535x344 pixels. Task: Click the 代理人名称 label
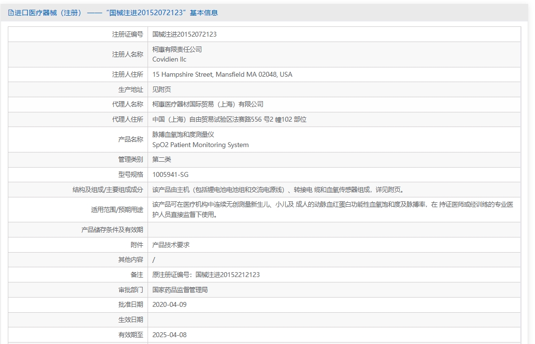pos(127,105)
